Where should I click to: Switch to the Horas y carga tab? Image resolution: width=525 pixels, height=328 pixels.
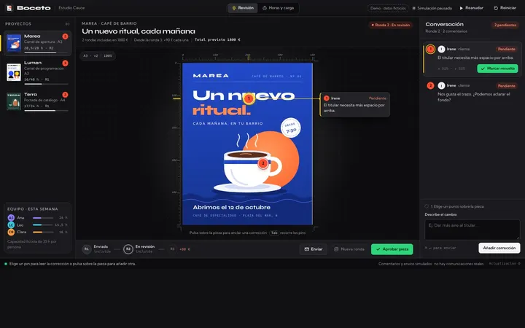coord(278,8)
